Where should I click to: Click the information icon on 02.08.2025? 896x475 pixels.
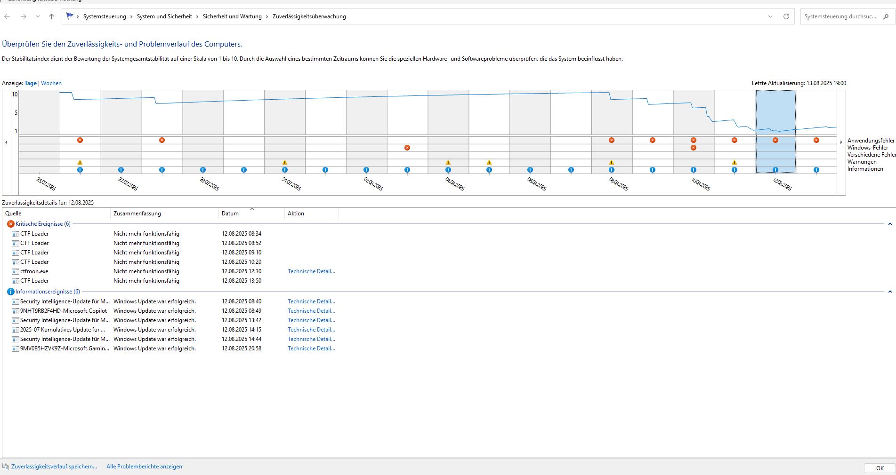(366, 170)
